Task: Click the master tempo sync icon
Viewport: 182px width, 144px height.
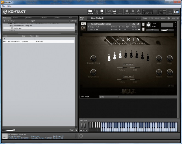Action: [x=169, y=18]
